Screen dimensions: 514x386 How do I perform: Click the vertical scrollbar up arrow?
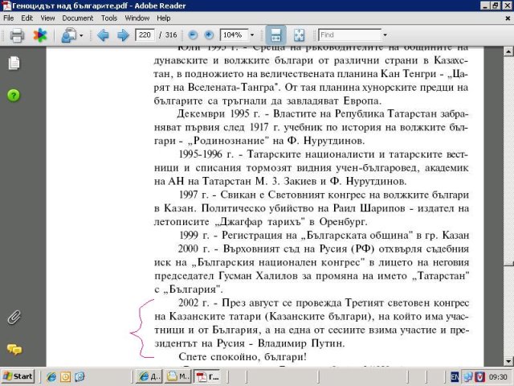point(508,51)
